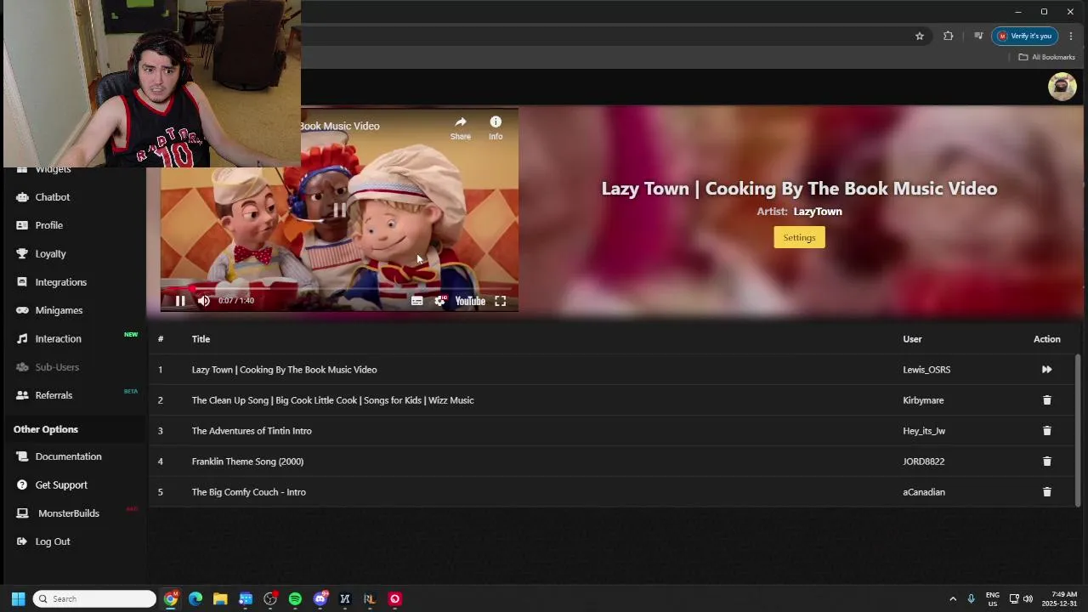Viewport: 1088px width, 612px height.
Task: Open Spotify from the taskbar
Action: (295, 598)
